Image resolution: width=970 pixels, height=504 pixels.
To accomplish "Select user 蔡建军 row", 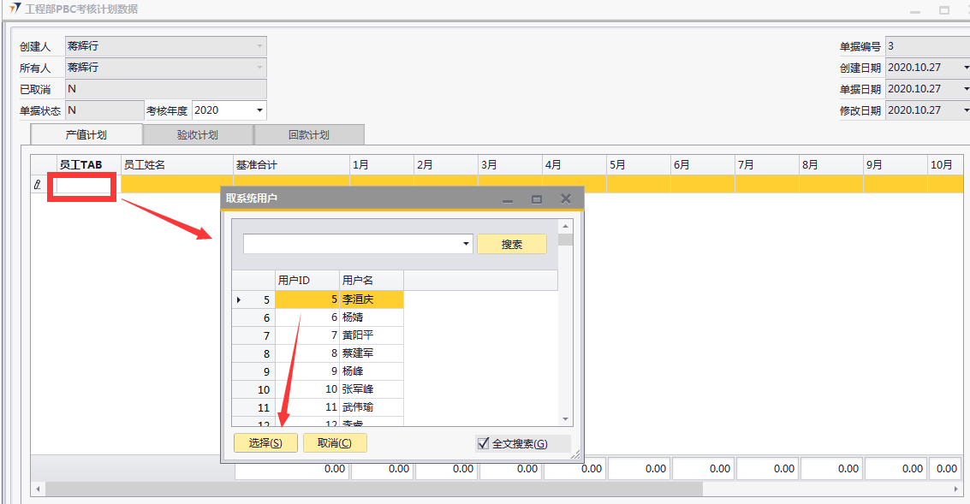I will 357,353.
